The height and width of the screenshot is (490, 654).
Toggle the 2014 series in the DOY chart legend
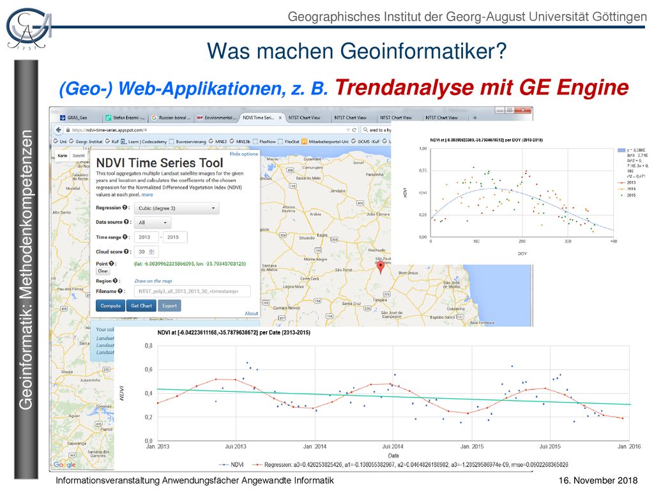[x=627, y=189]
